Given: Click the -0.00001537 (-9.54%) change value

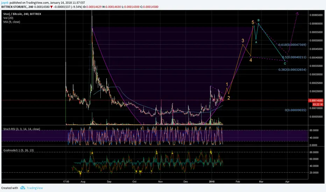Looking at the screenshot, I should point(68,7).
